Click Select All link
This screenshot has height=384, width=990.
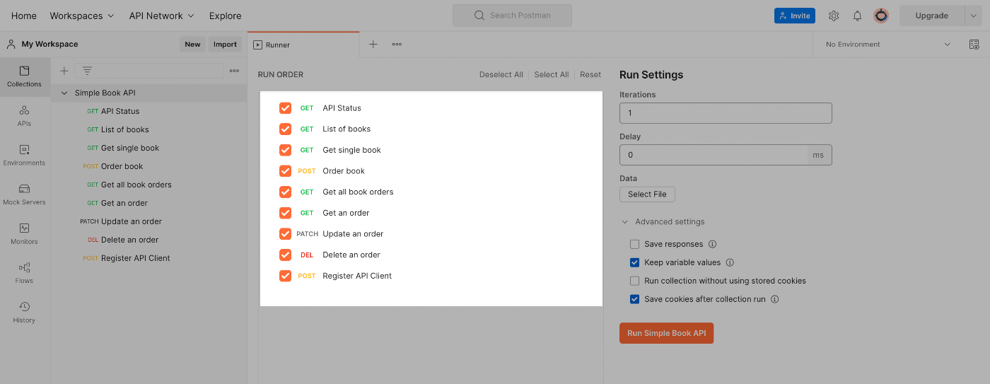[x=552, y=74]
